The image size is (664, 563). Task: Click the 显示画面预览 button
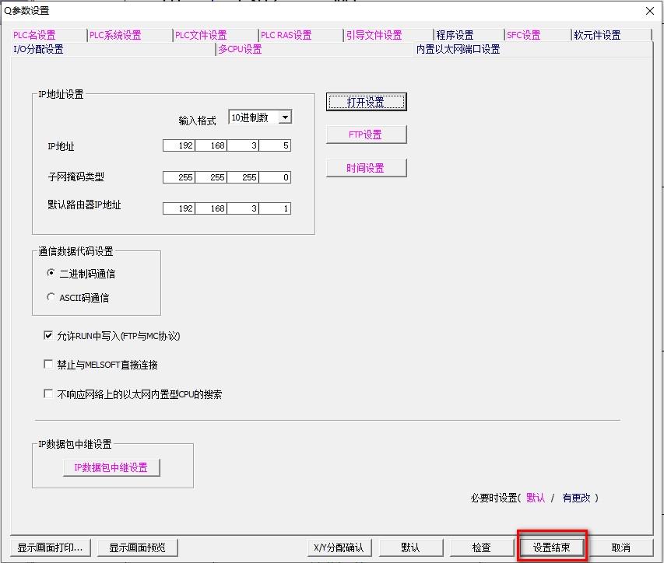pyautogui.click(x=137, y=547)
